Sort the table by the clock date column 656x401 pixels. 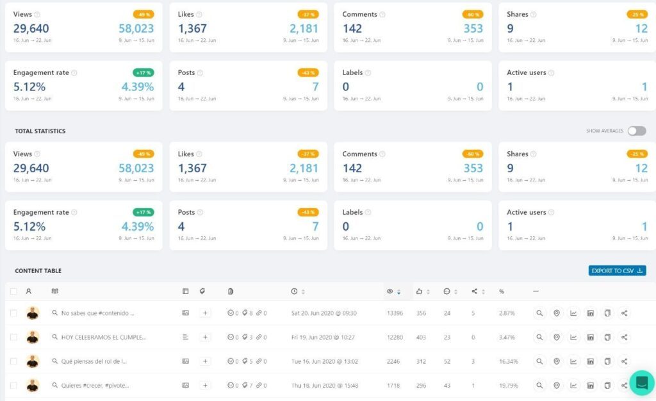(298, 291)
